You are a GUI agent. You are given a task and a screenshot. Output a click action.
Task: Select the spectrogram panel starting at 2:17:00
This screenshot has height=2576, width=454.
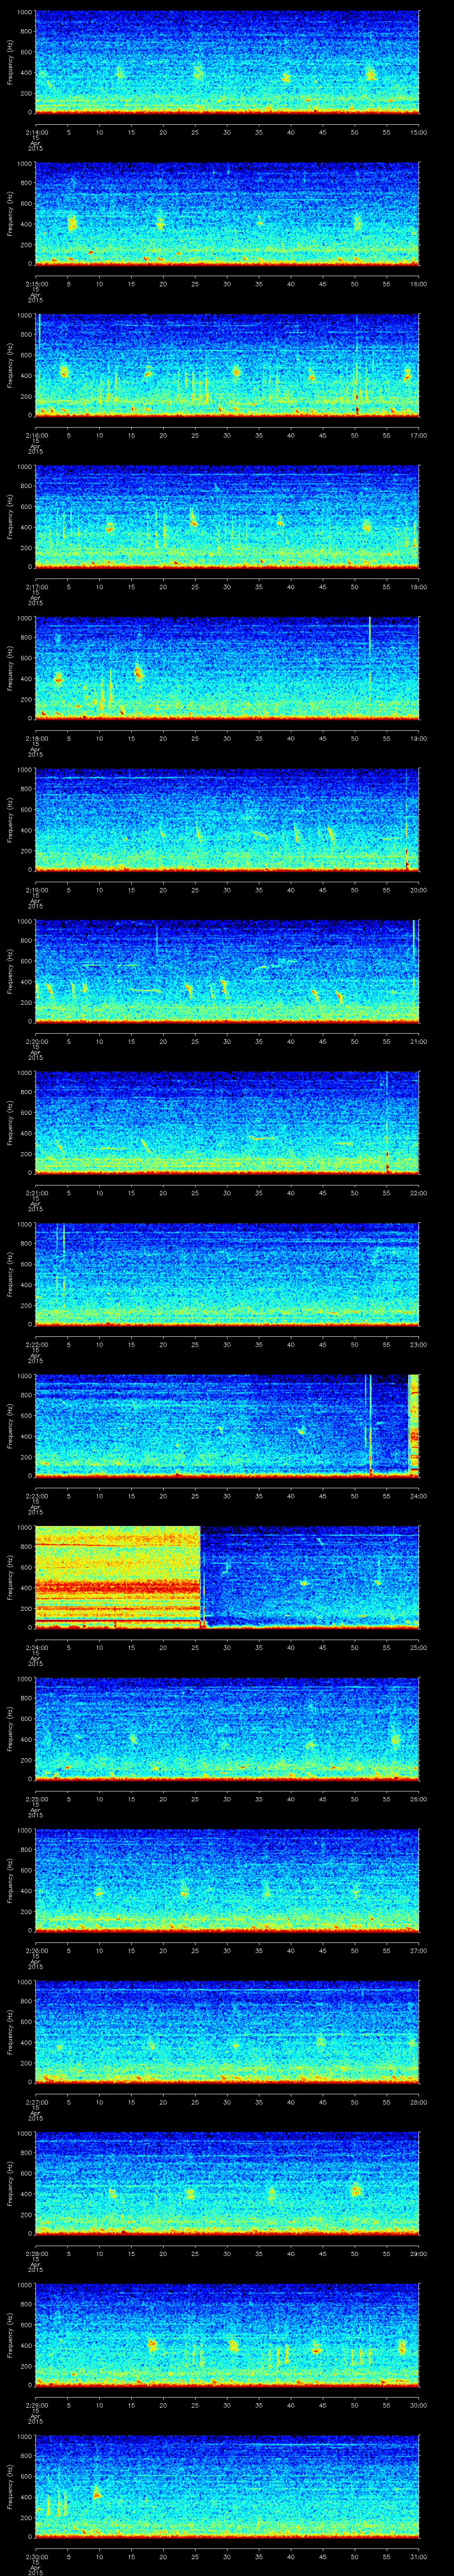click(x=227, y=517)
